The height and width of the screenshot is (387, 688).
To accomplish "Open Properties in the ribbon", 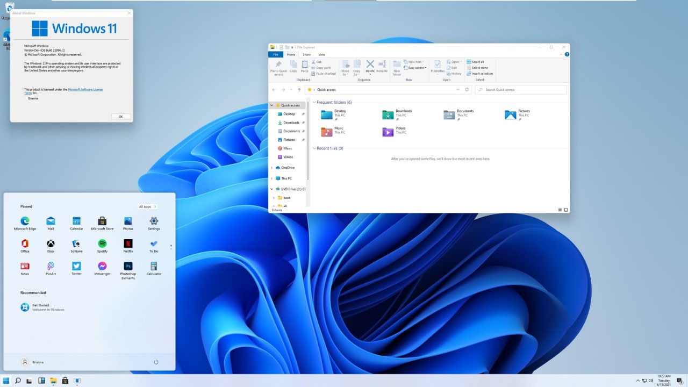I will click(438, 67).
